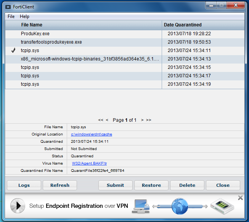
Task: Go to the previous page with <
Action: (x=107, y=120)
